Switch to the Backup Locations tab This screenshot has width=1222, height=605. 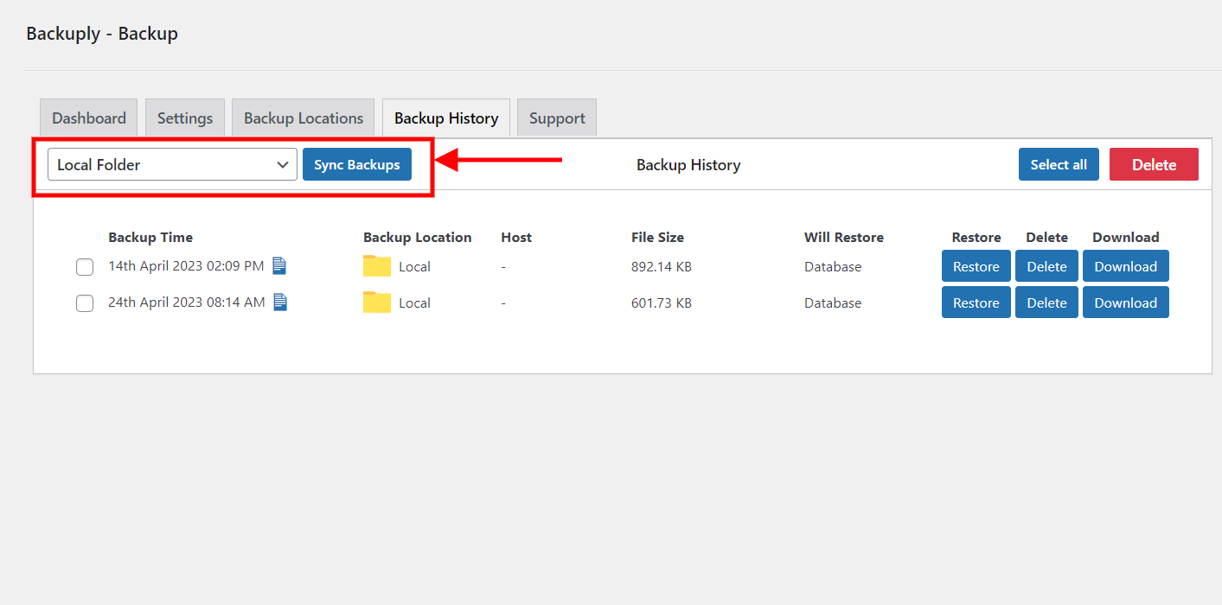coord(303,118)
